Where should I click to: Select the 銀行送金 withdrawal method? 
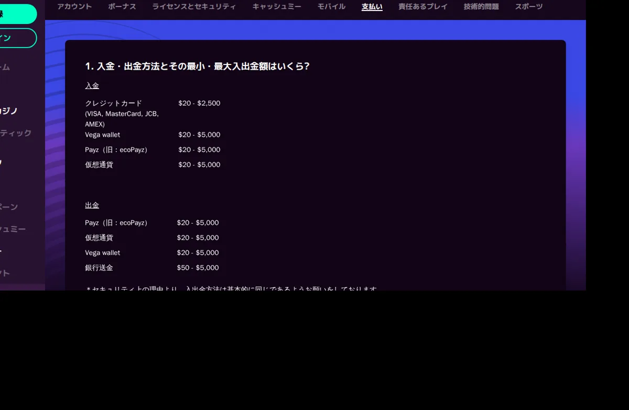(x=99, y=268)
